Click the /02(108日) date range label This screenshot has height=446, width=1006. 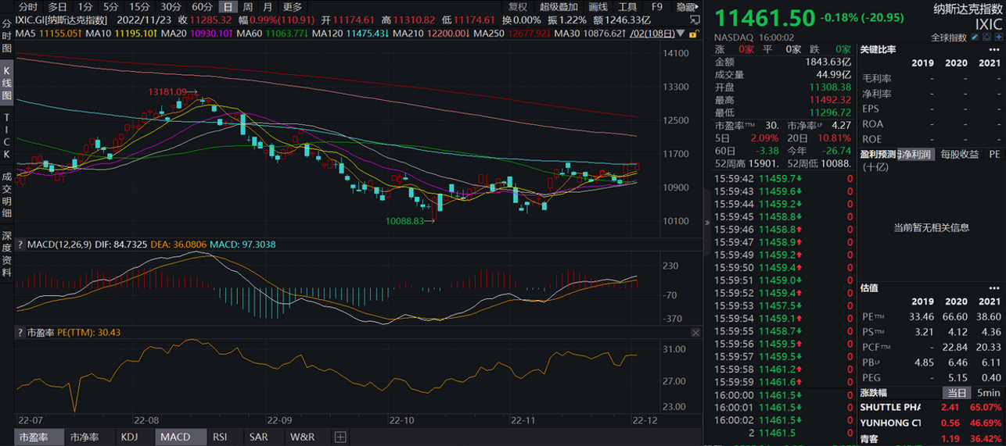(652, 34)
